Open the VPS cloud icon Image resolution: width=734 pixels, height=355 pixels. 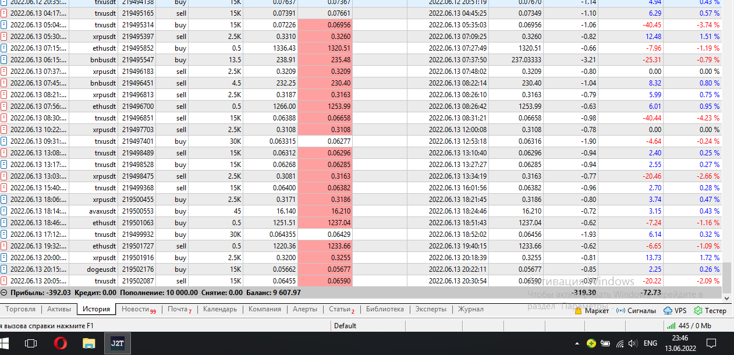(x=668, y=310)
